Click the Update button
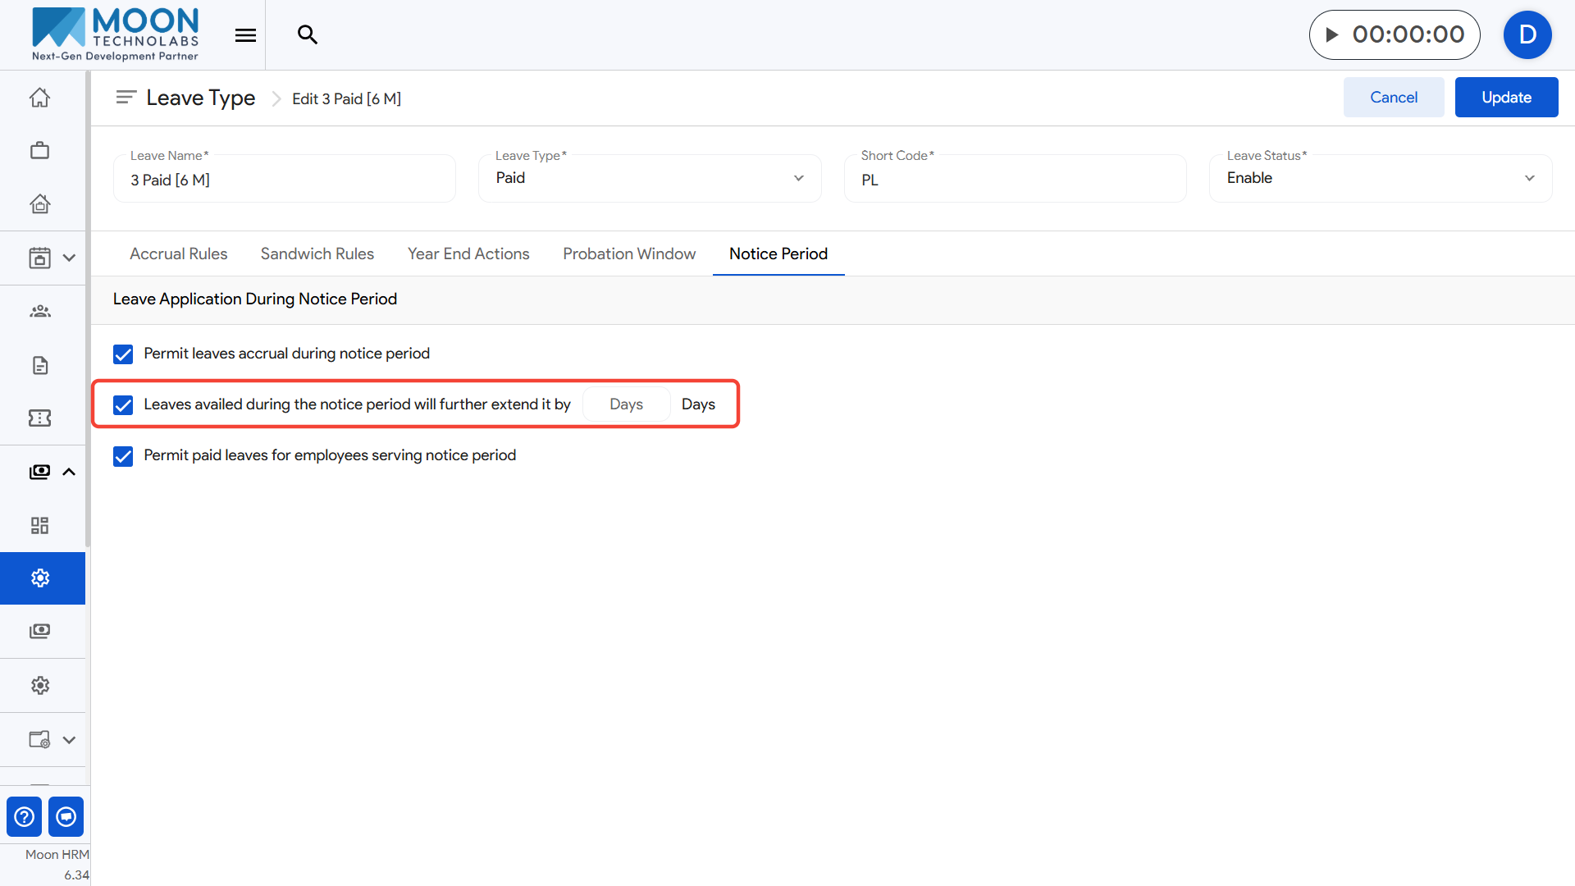 point(1506,98)
